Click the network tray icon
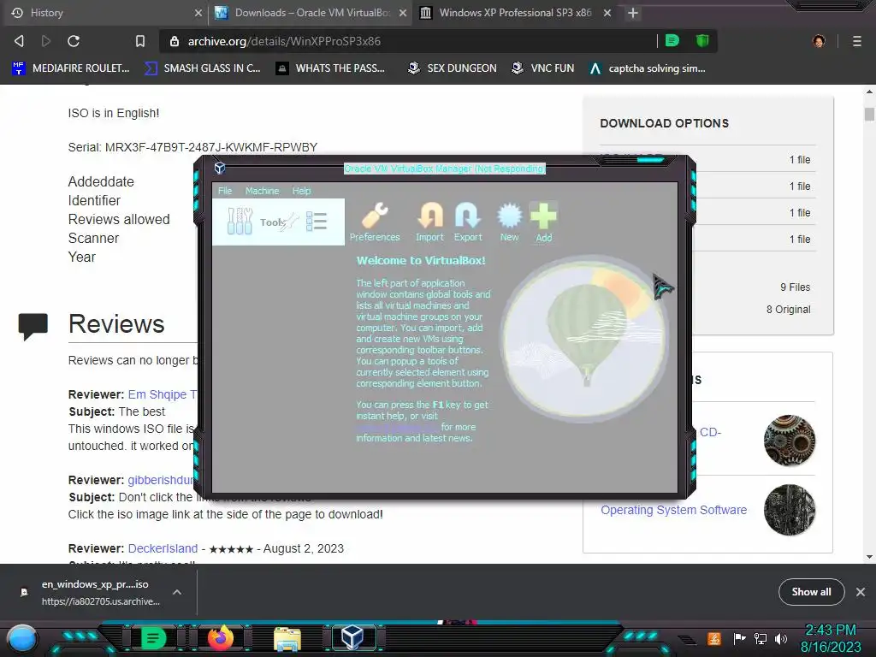 (x=761, y=638)
